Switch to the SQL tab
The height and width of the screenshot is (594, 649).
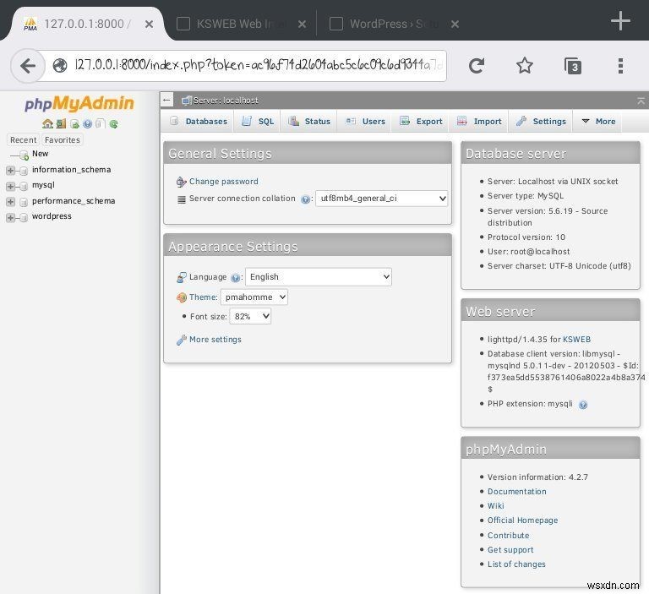(x=258, y=122)
